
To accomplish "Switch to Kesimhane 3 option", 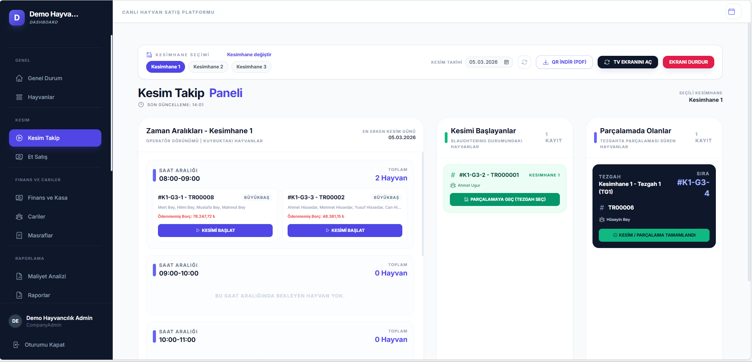I will 251,67.
